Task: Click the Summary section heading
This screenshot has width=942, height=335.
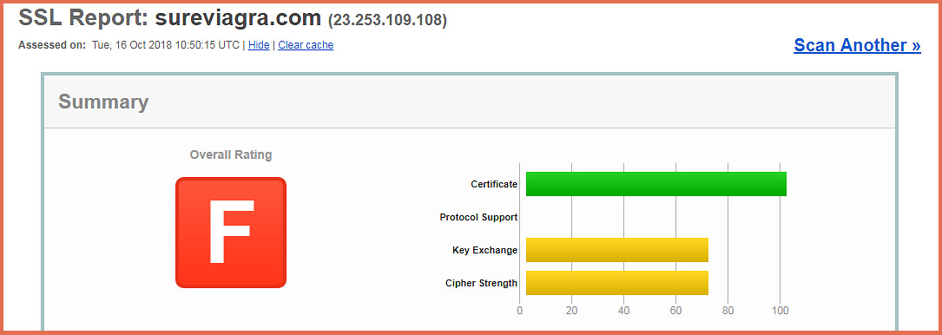Action: (103, 102)
